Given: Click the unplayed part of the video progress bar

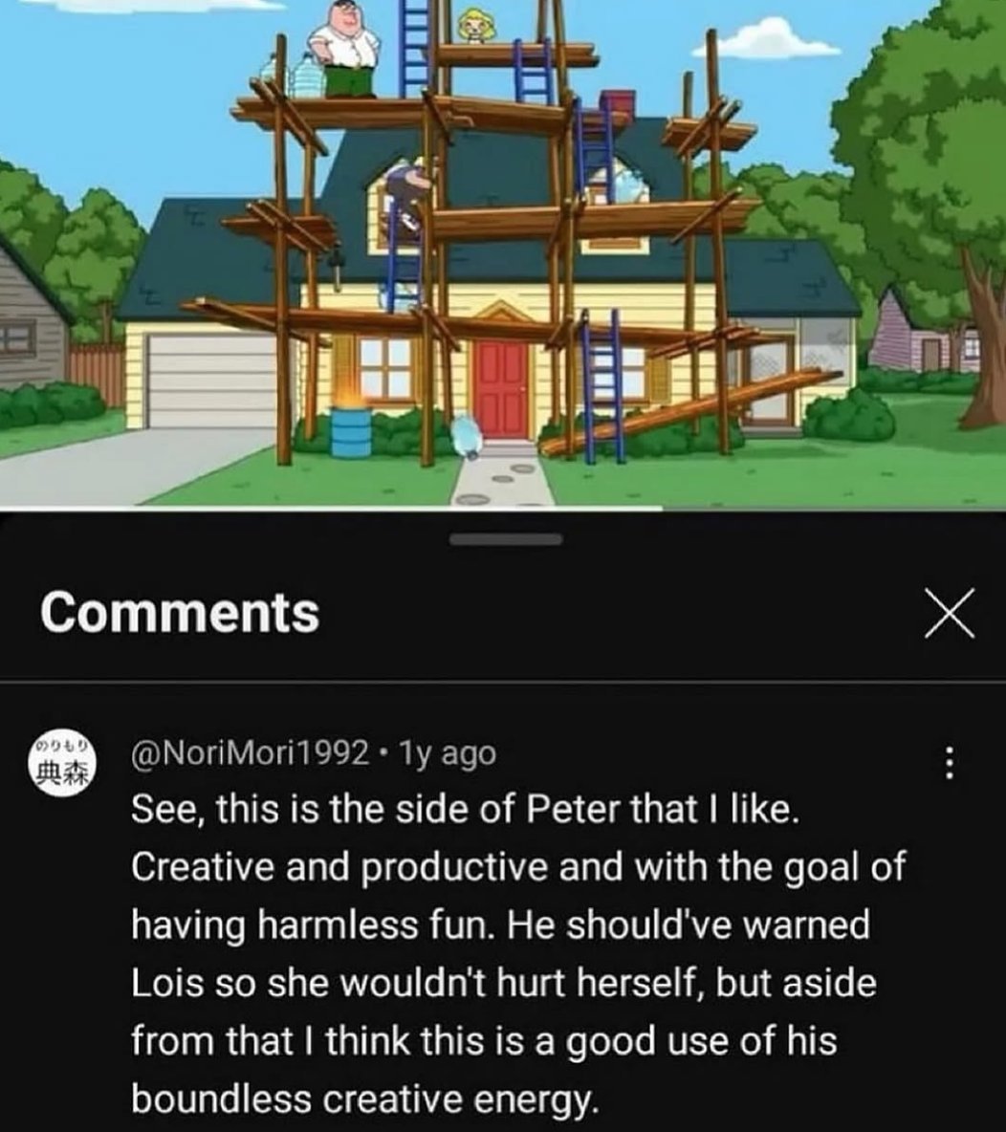Looking at the screenshot, I should 834,509.
